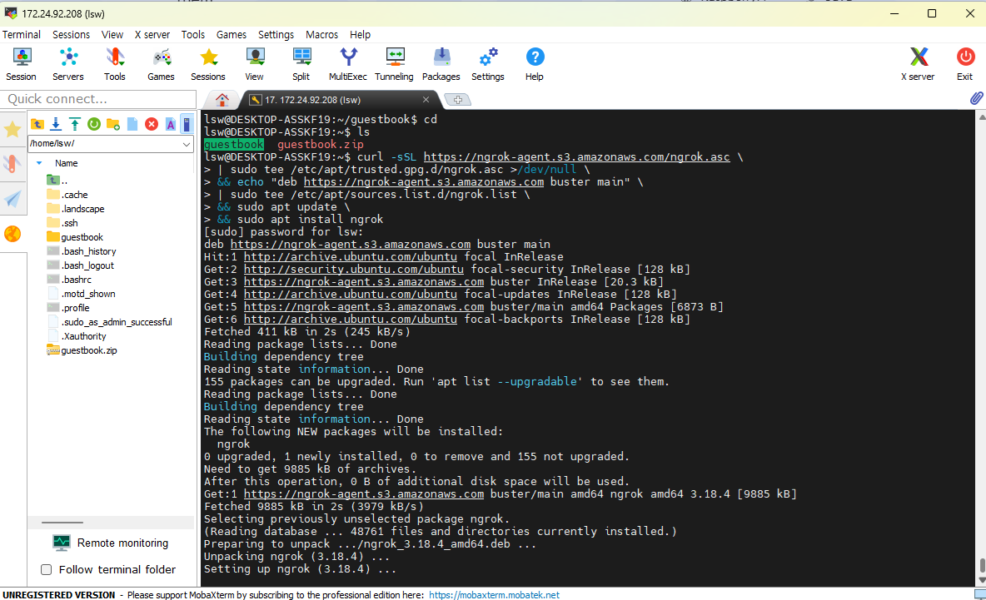Open a new tab with plus button
986x600 pixels.
458,100
